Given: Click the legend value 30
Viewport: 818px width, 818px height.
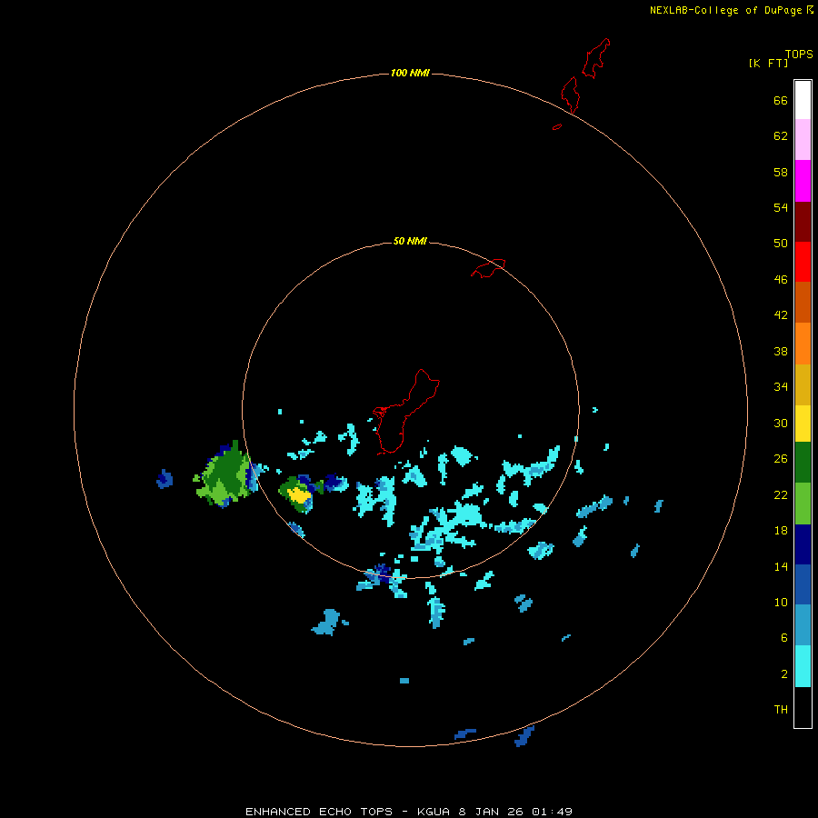Looking at the screenshot, I should coord(781,423).
